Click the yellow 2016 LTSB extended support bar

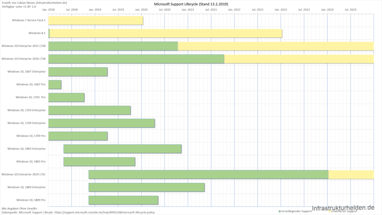coord(299,59)
